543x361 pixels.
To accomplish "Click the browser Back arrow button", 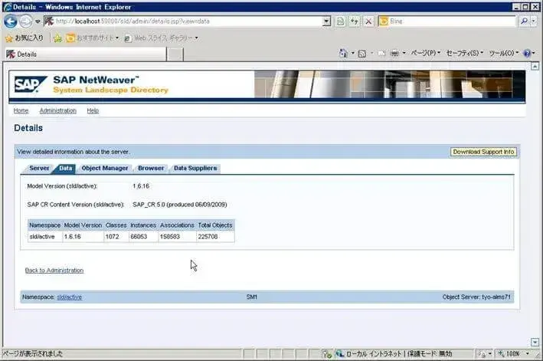I will point(11,21).
